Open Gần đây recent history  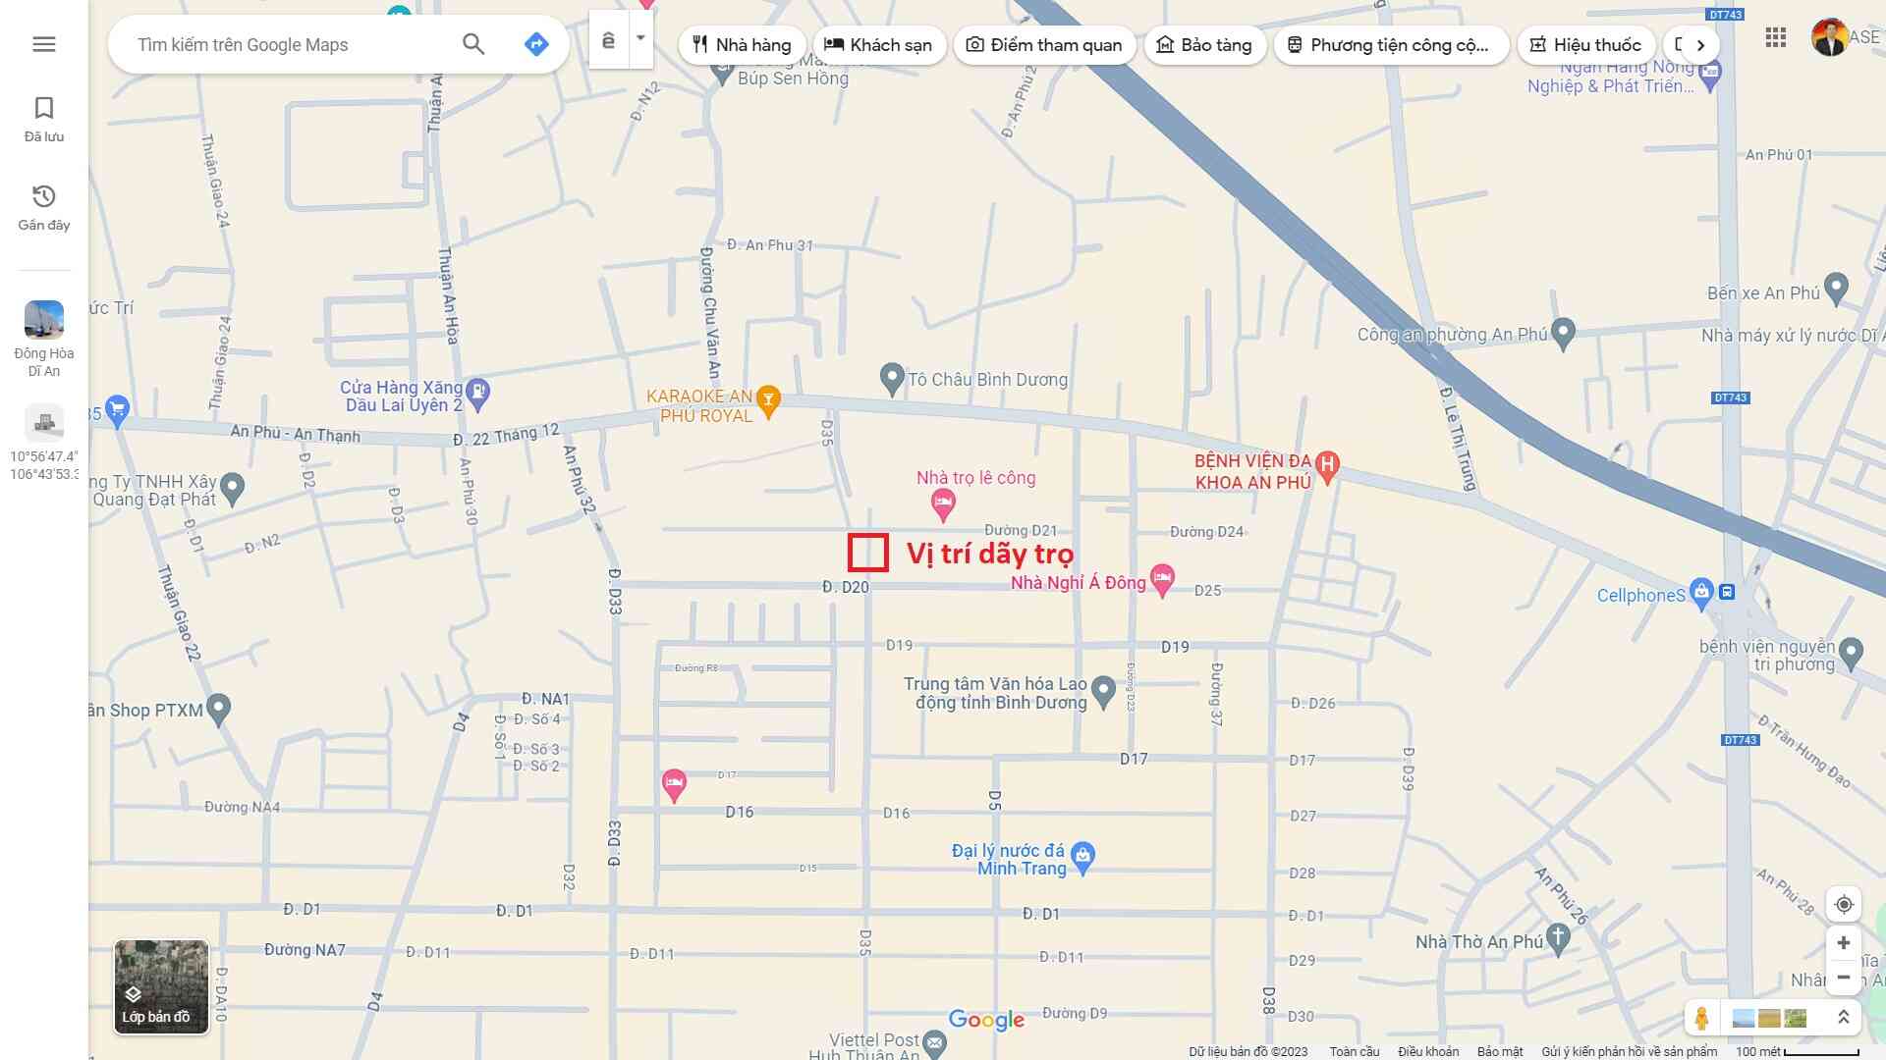[44, 207]
